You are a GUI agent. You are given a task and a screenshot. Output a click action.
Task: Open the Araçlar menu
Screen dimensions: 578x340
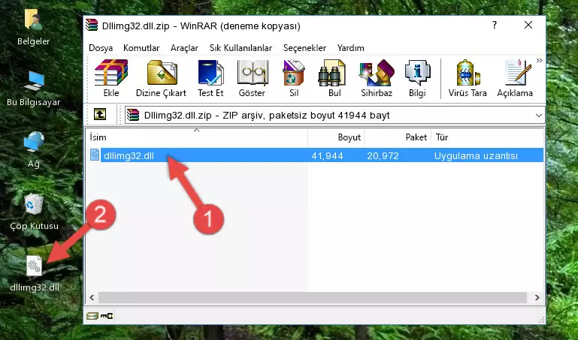tap(184, 48)
